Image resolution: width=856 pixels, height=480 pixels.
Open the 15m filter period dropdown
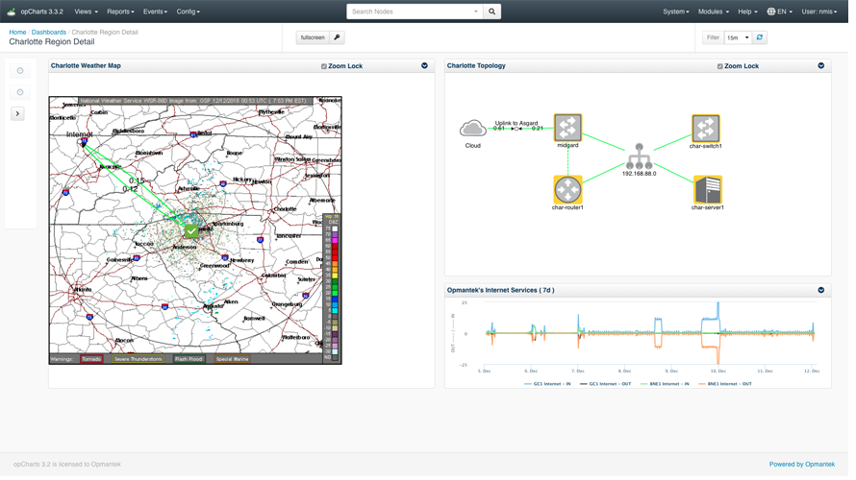tap(743, 38)
